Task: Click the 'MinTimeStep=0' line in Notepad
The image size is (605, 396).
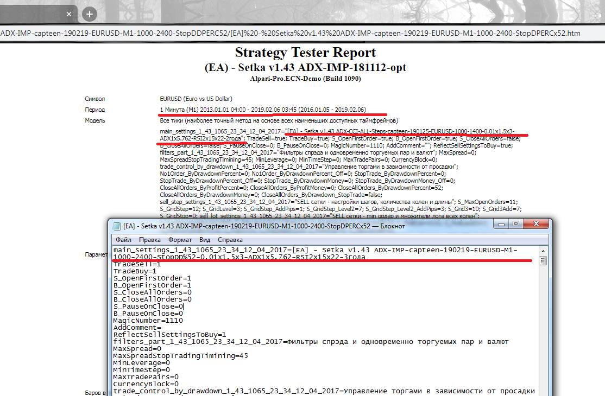Action: coord(141,370)
